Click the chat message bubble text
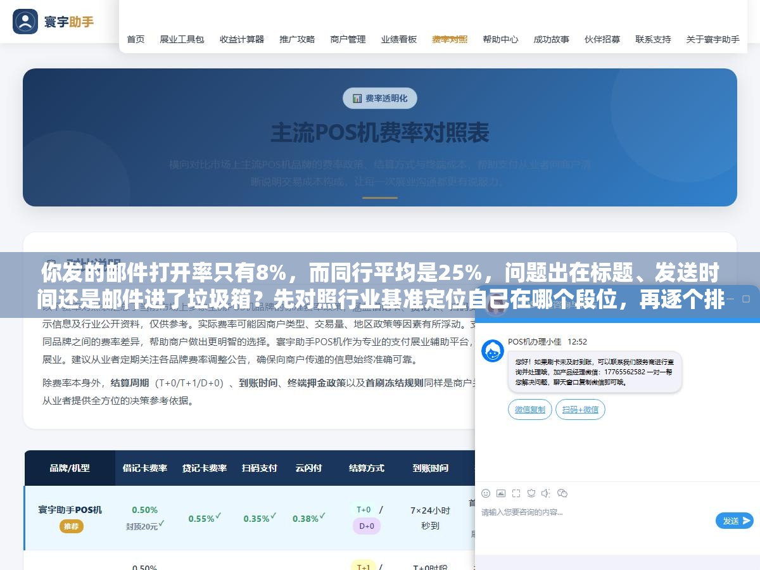 594,372
